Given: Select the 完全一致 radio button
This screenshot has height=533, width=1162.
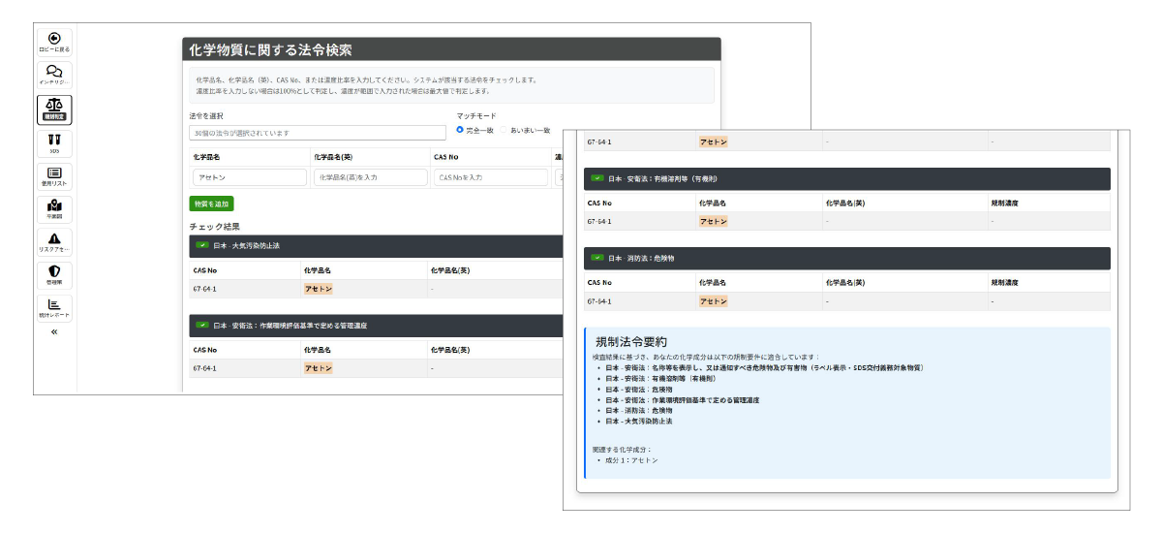Looking at the screenshot, I should [x=460, y=130].
